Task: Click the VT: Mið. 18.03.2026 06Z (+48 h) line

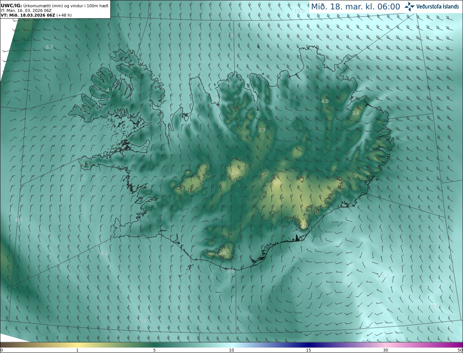Action: pos(36,15)
